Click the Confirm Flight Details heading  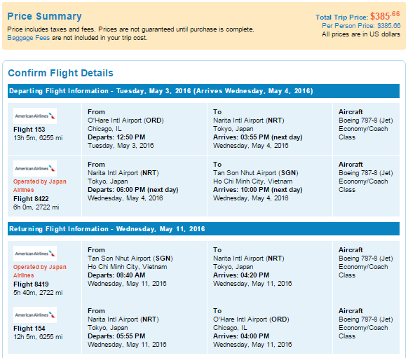pyautogui.click(x=60, y=73)
